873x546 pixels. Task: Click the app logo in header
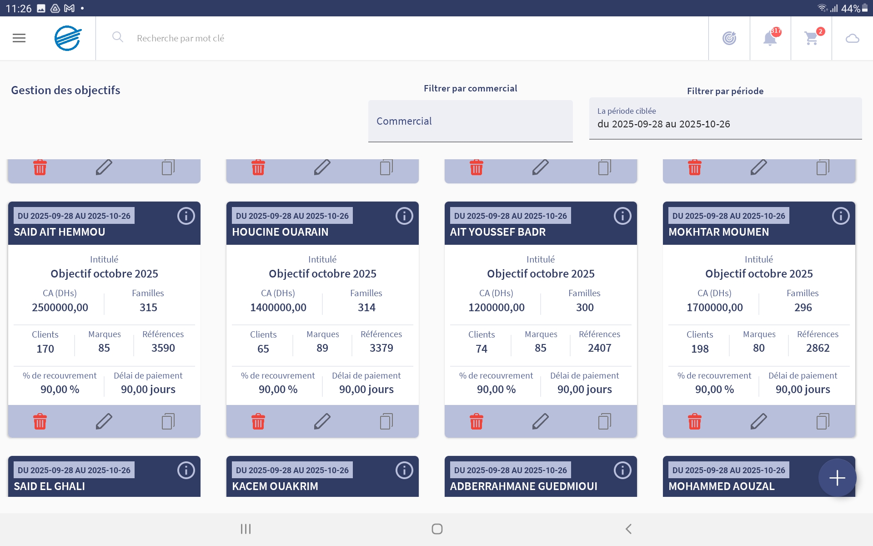pos(68,38)
